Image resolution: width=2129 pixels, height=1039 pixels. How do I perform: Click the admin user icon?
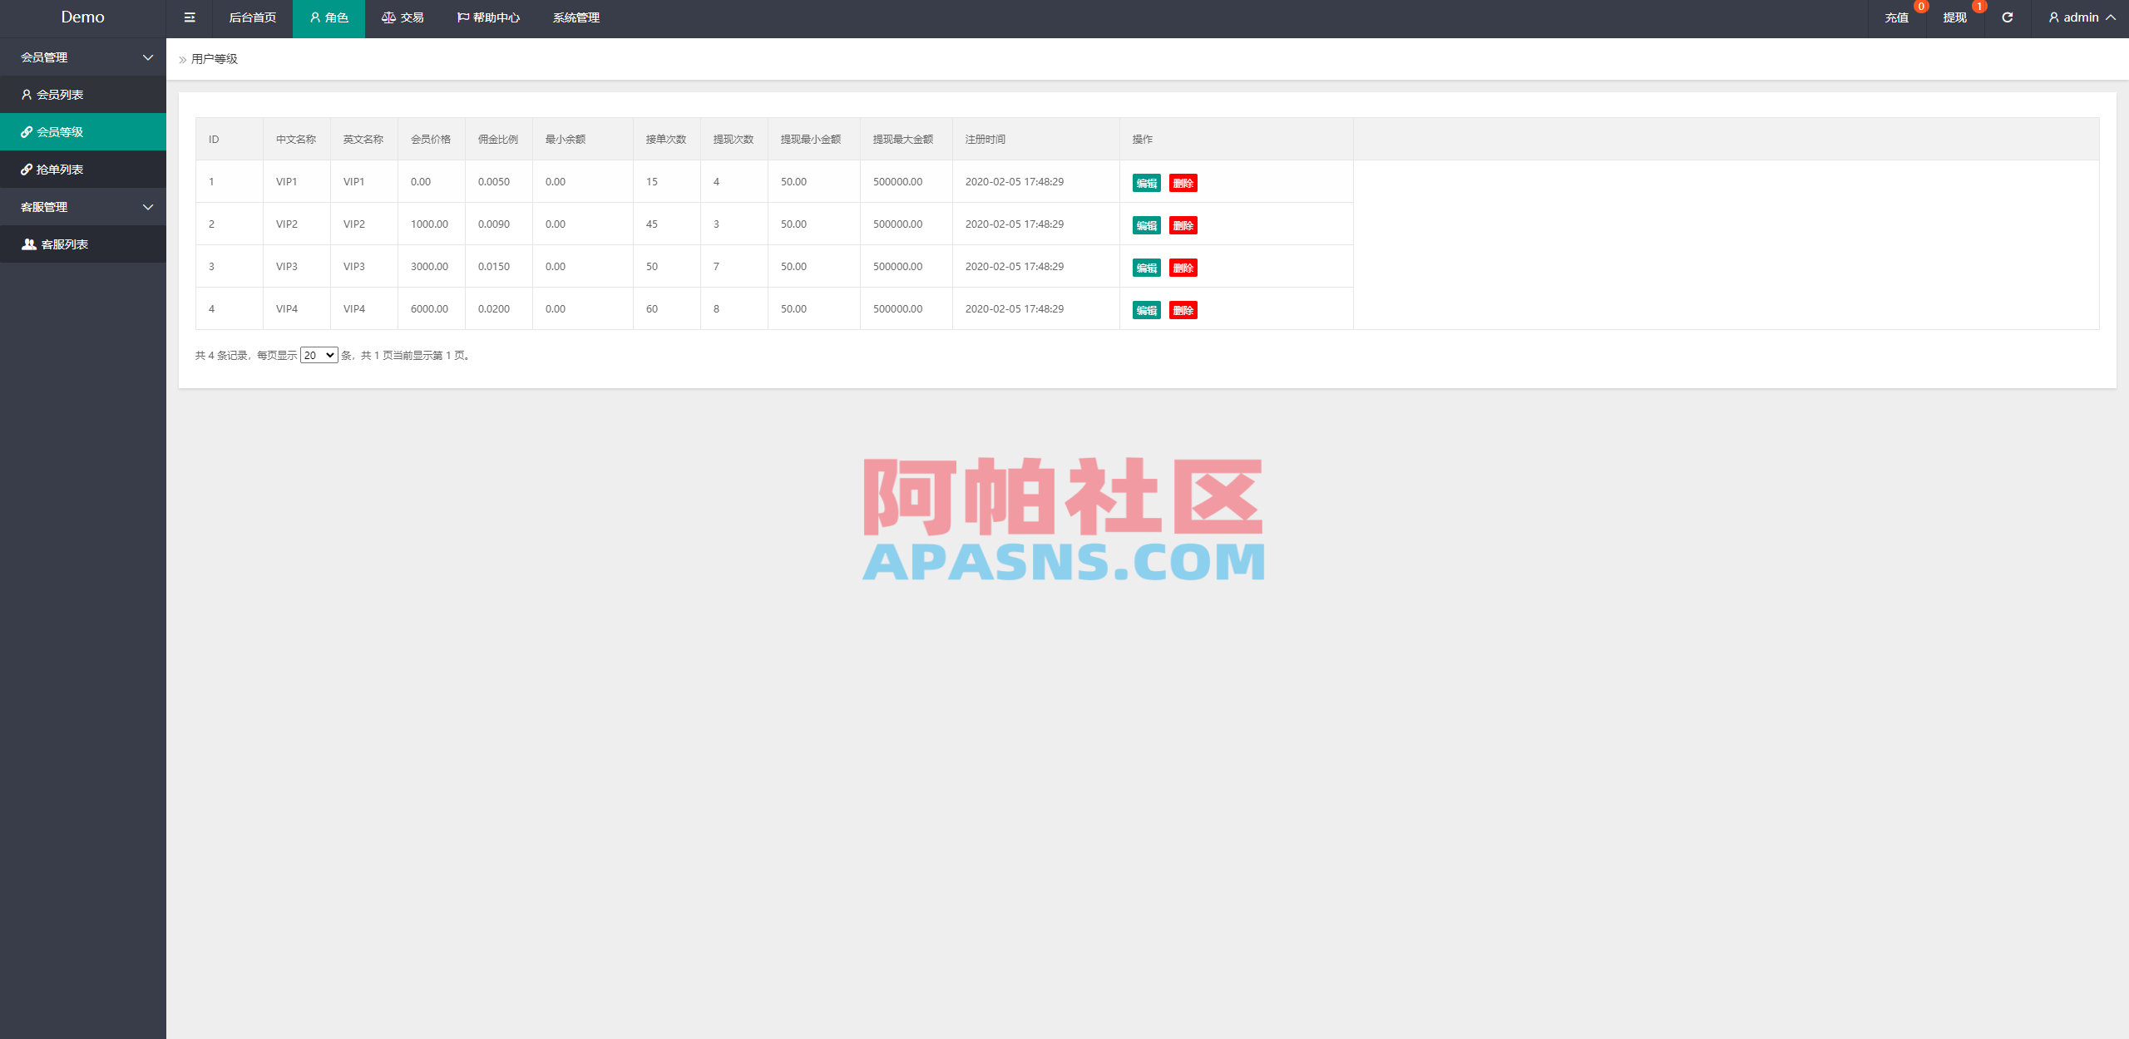pos(2054,17)
